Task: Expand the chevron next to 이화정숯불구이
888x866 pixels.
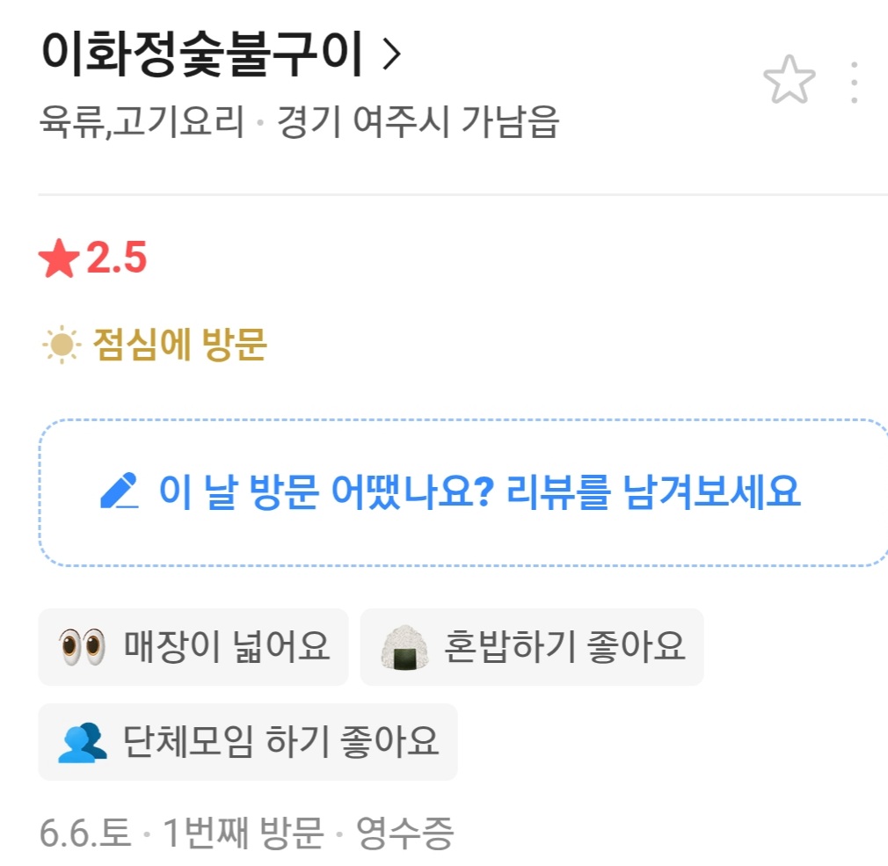Action: 391,55
